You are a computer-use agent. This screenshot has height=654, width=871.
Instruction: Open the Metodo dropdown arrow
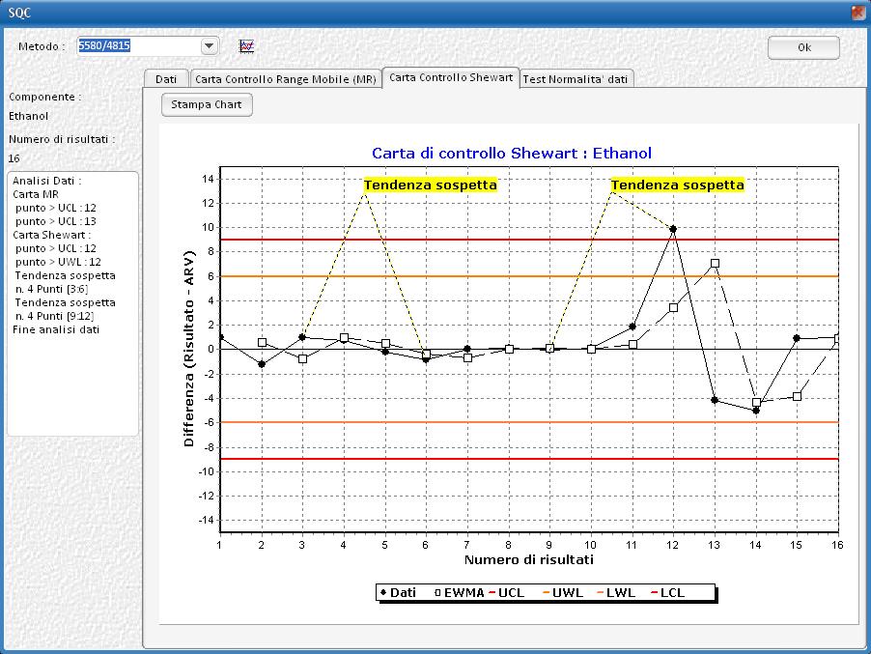209,46
